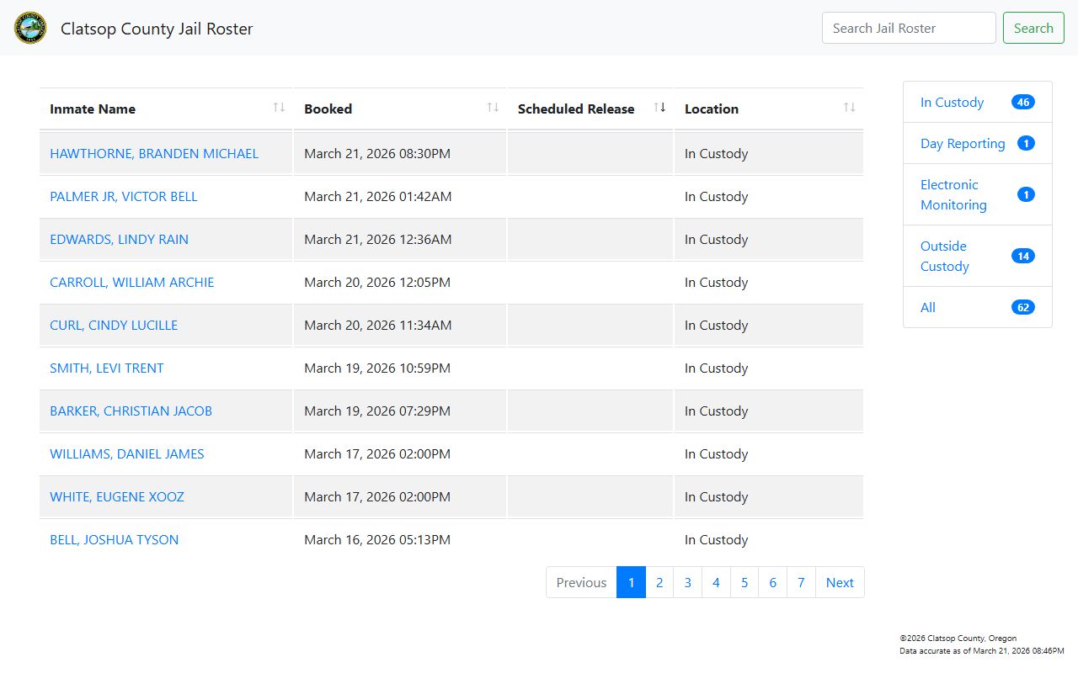
Task: Filter roster by In Custody
Action: [x=952, y=103]
